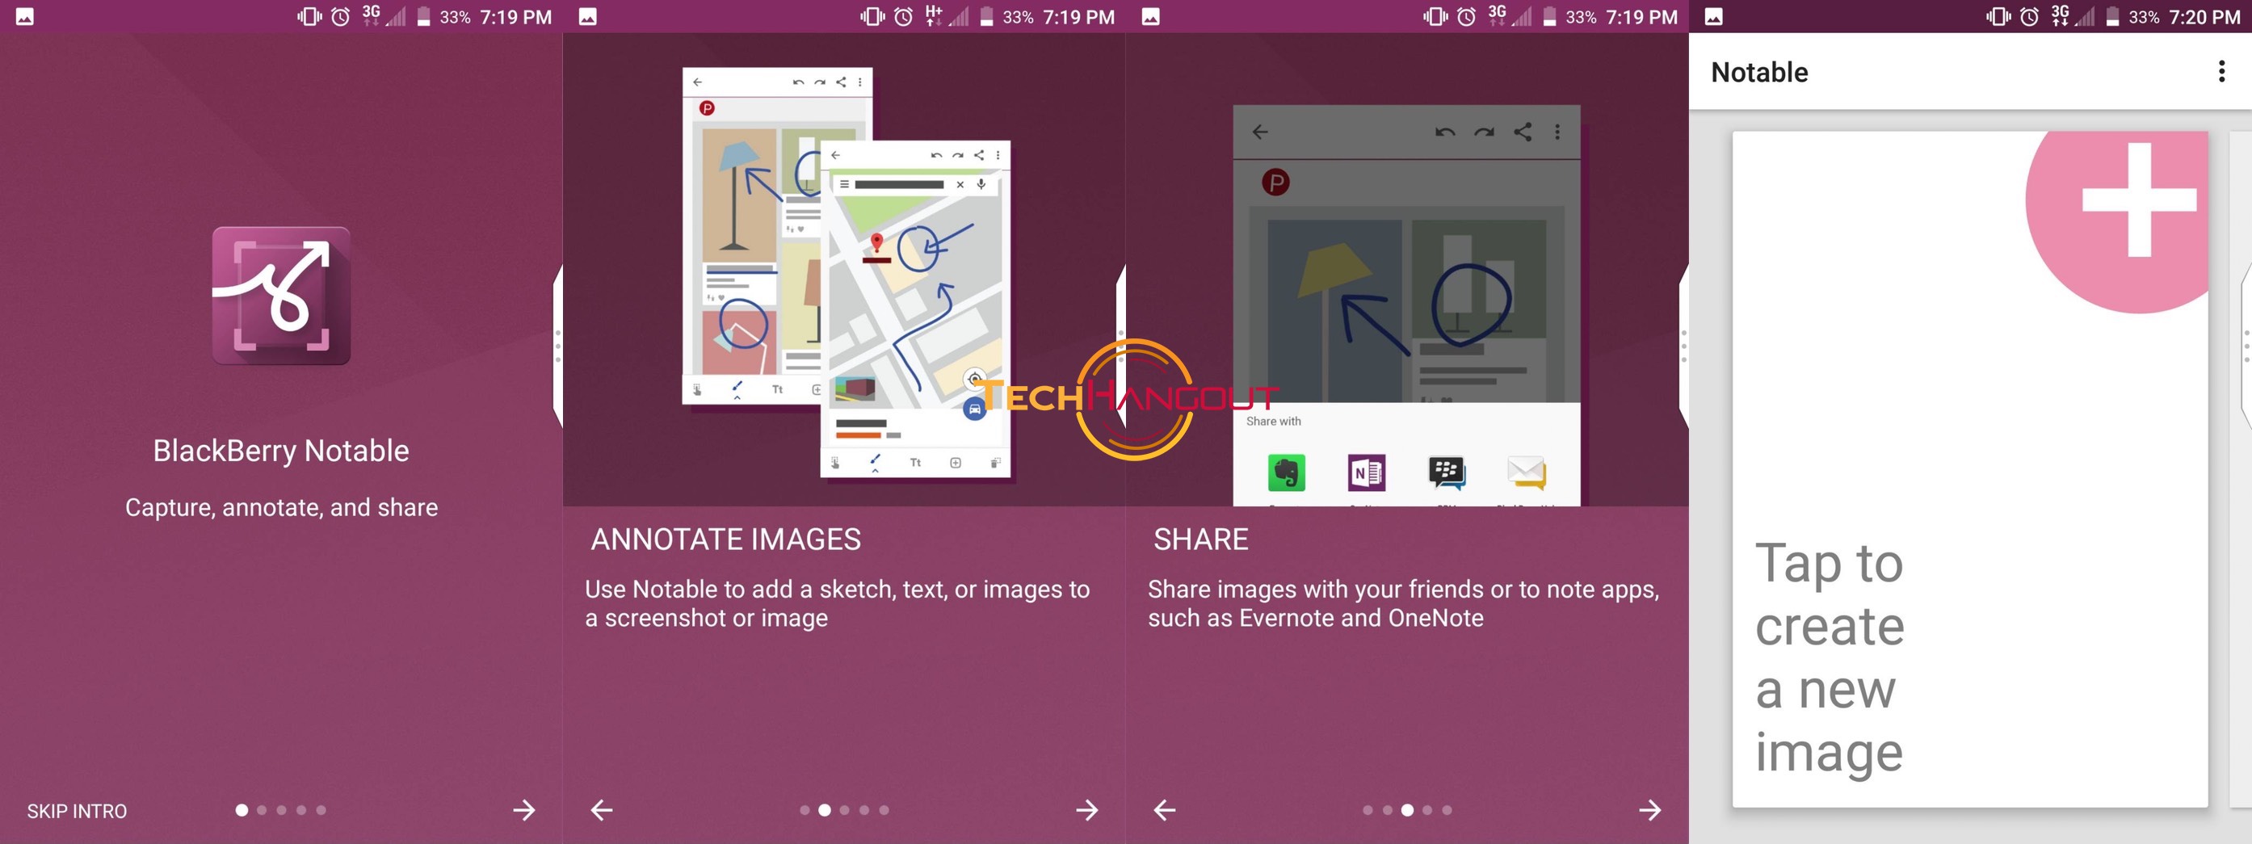Tap last page dot on welcome screen
Image resolution: width=2252 pixels, height=844 pixels.
click(321, 810)
